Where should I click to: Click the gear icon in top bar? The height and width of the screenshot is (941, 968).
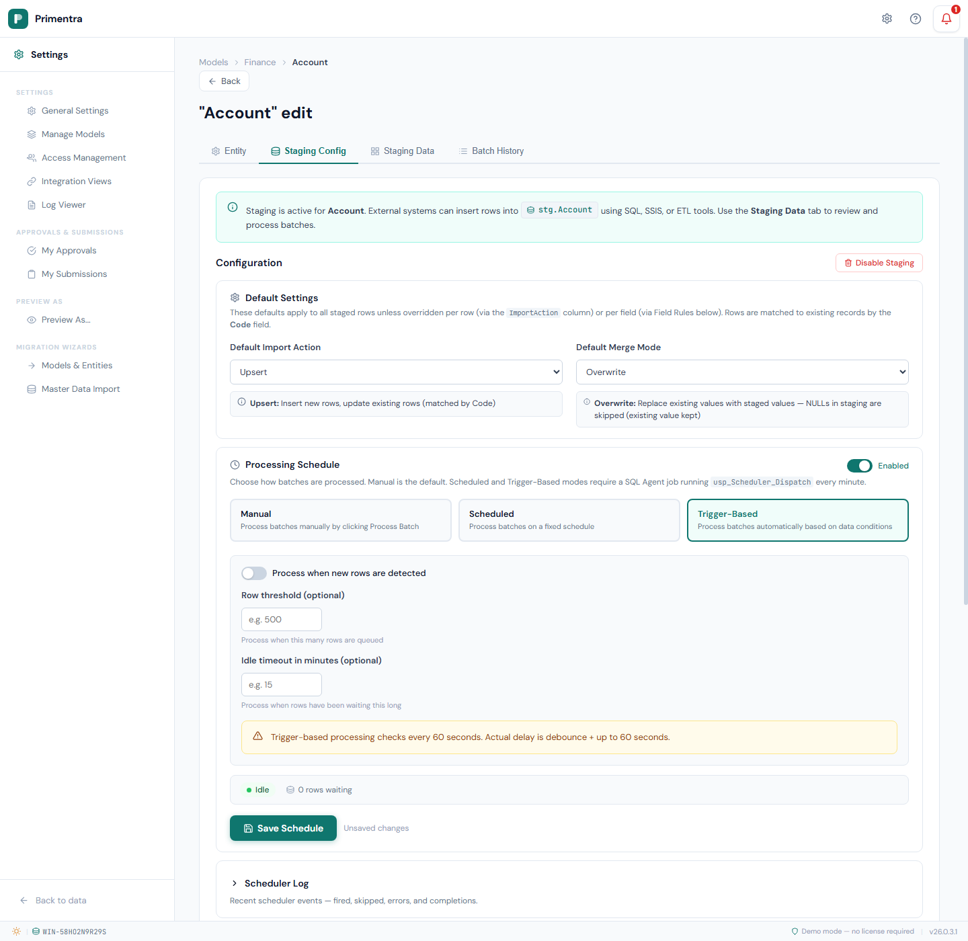click(887, 19)
